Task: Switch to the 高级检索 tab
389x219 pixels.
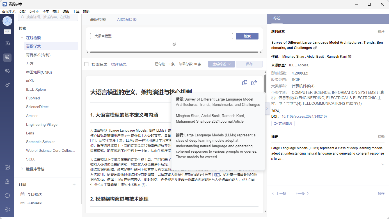Action: [x=98, y=20]
